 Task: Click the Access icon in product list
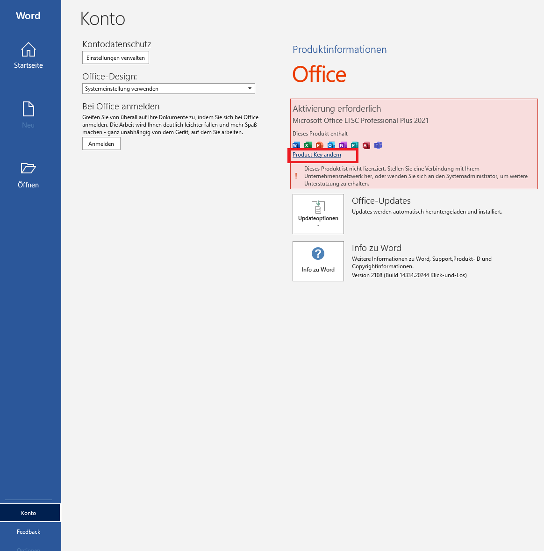pyautogui.click(x=366, y=145)
